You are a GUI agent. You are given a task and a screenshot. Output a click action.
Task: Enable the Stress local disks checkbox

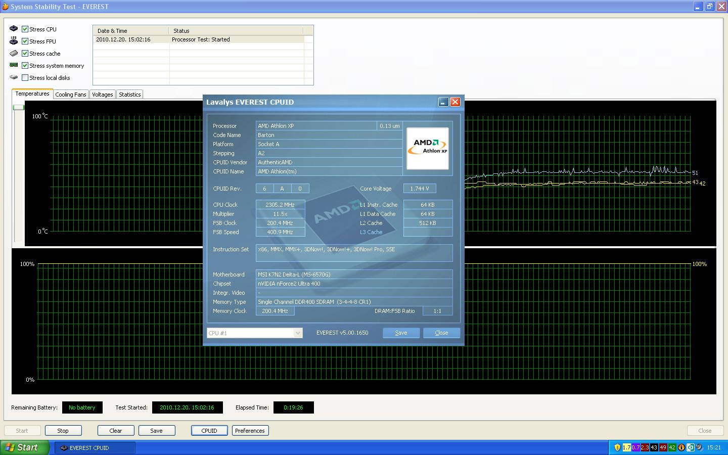25,77
